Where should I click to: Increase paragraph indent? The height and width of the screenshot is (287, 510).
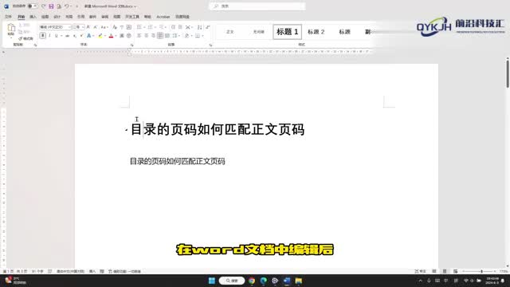coord(180,27)
